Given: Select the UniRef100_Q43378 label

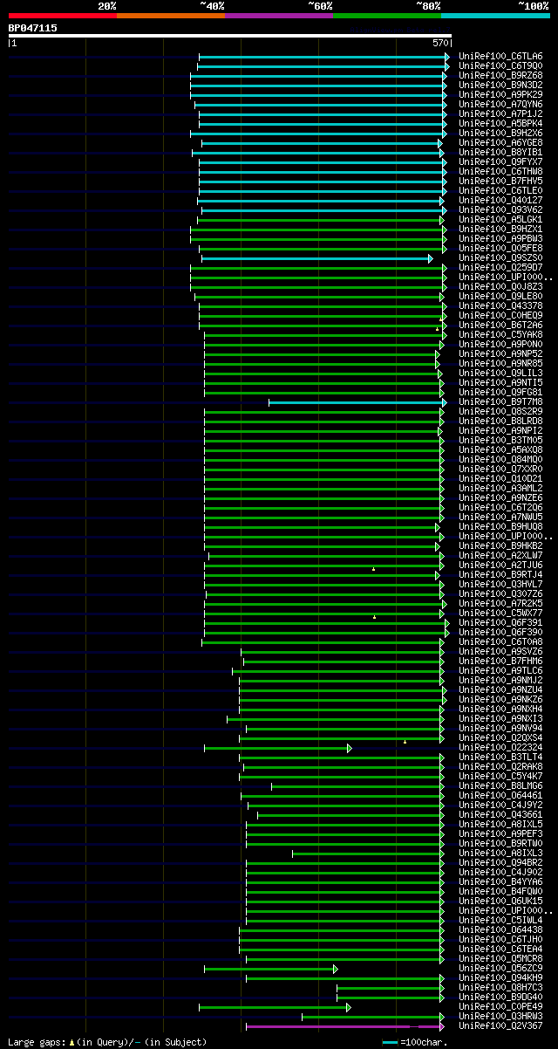Looking at the screenshot, I should point(500,305).
